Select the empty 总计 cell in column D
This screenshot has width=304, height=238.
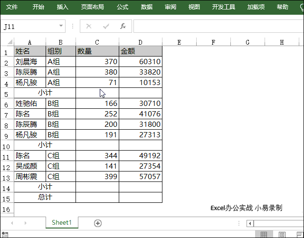tap(141, 198)
